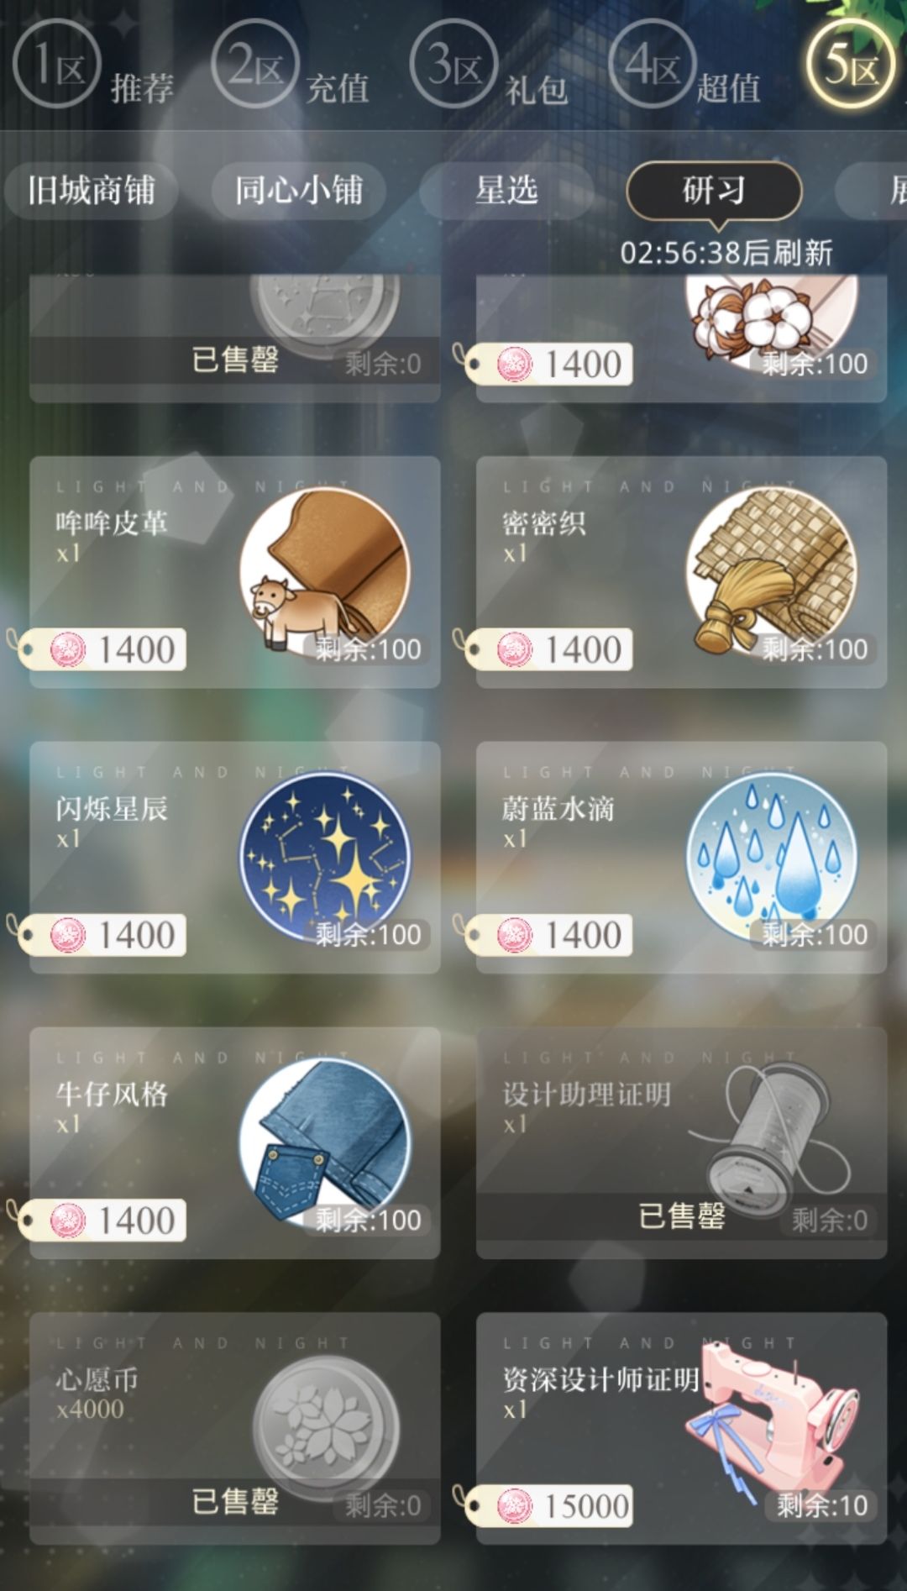Open the 同心小铺 shop category
The width and height of the screenshot is (907, 1591).
(299, 191)
